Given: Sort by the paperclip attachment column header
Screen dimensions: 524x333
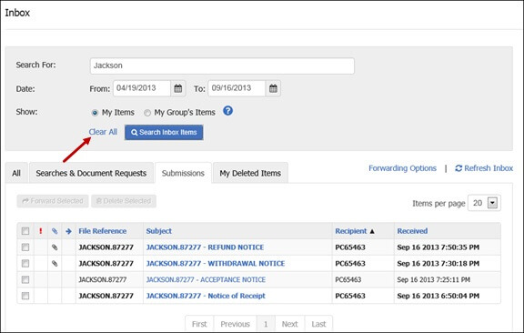Looking at the screenshot, I should click(55, 231).
